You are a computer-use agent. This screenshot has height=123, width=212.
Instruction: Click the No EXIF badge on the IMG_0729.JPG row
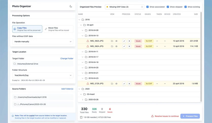coord(149,84)
